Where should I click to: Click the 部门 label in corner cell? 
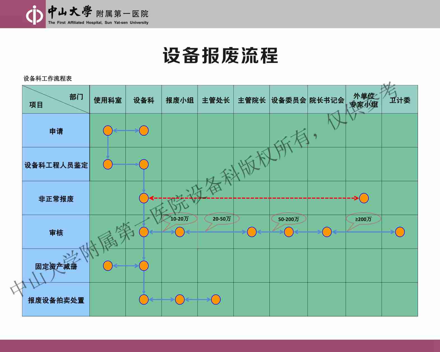[x=76, y=97]
